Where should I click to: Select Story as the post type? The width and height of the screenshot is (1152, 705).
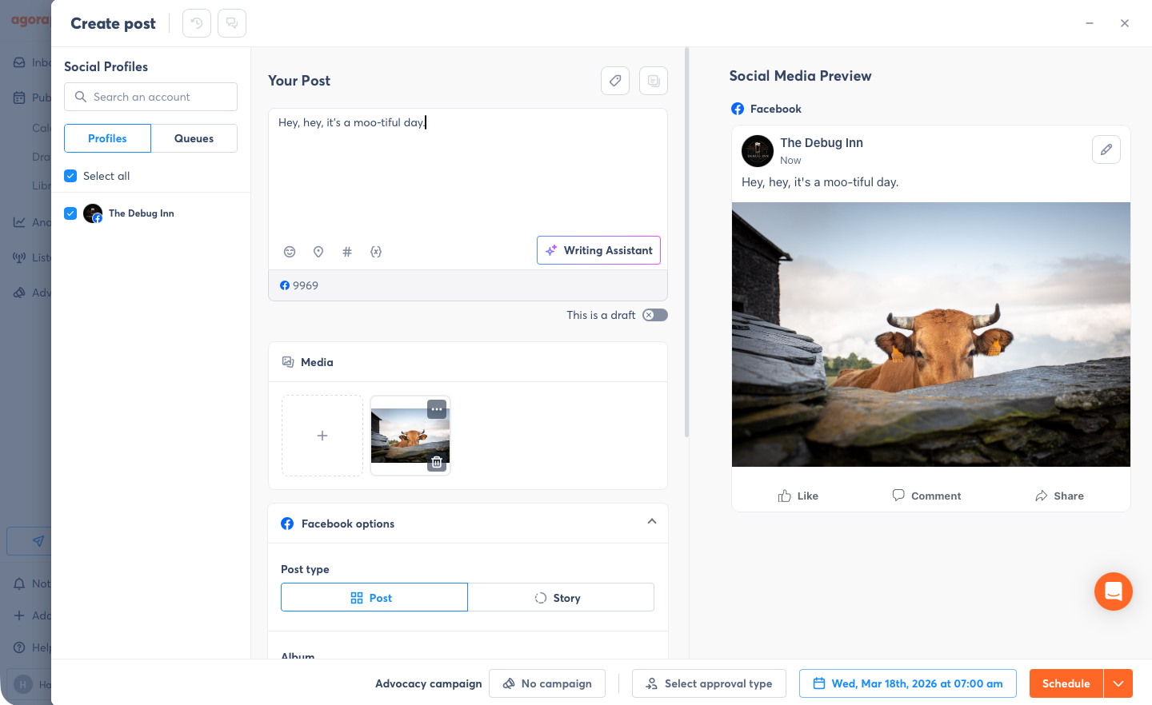click(561, 597)
